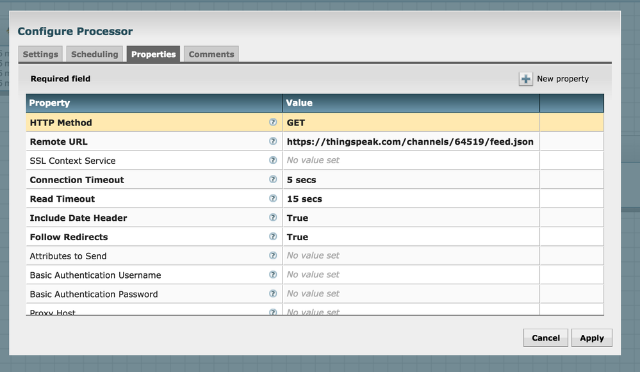Click help icon for Connection Timeout

click(x=273, y=179)
